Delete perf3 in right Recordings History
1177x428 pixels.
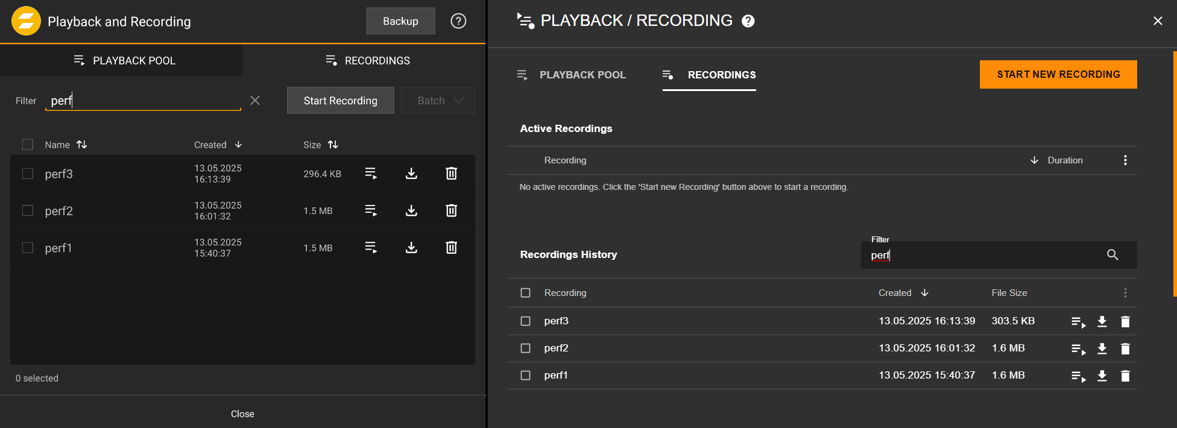[1125, 321]
